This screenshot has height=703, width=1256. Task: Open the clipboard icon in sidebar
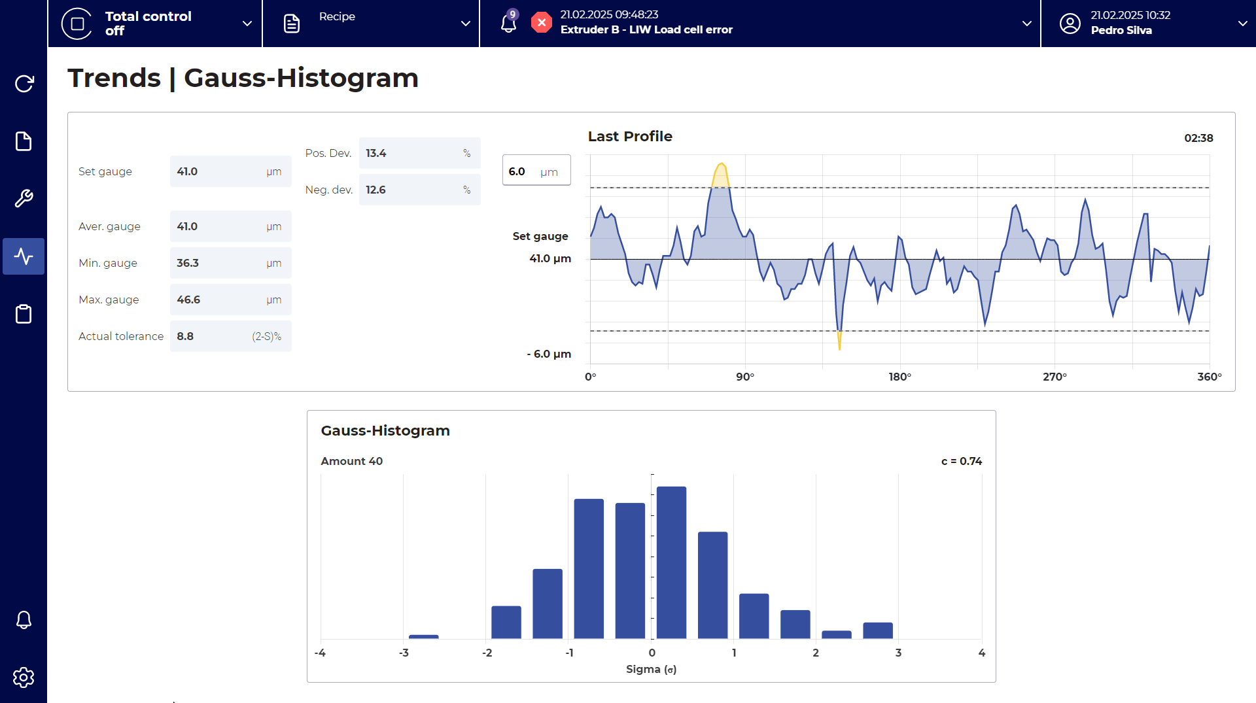[x=24, y=314]
